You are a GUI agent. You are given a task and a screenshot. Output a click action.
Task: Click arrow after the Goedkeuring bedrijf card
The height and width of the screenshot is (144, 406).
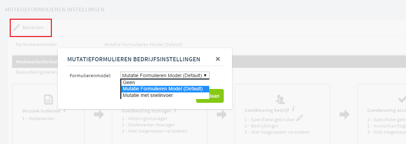point(344,115)
